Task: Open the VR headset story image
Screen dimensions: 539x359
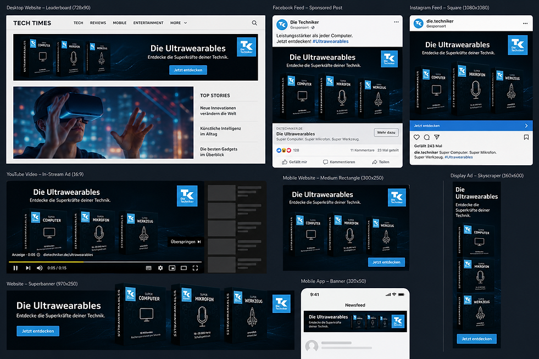Action: [x=103, y=122]
